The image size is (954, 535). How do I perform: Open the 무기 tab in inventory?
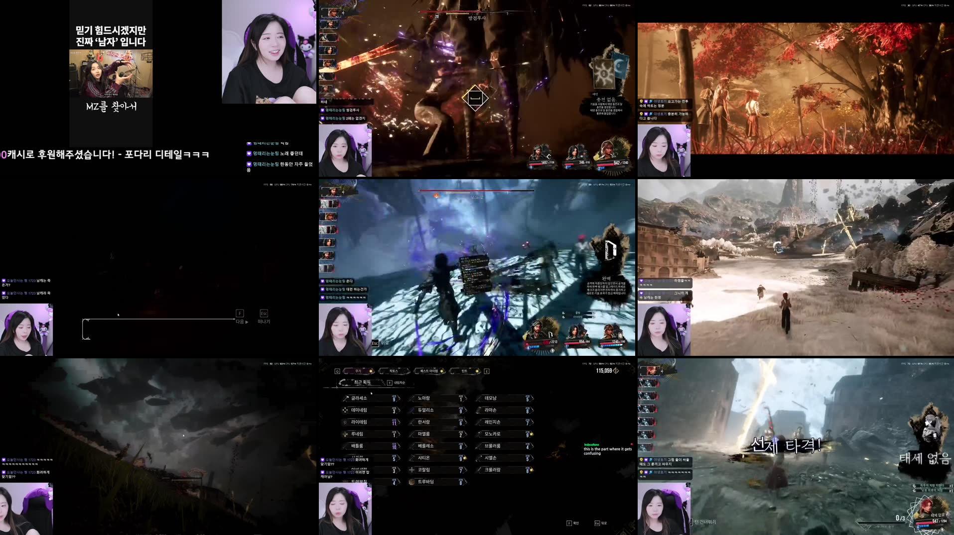tap(359, 371)
